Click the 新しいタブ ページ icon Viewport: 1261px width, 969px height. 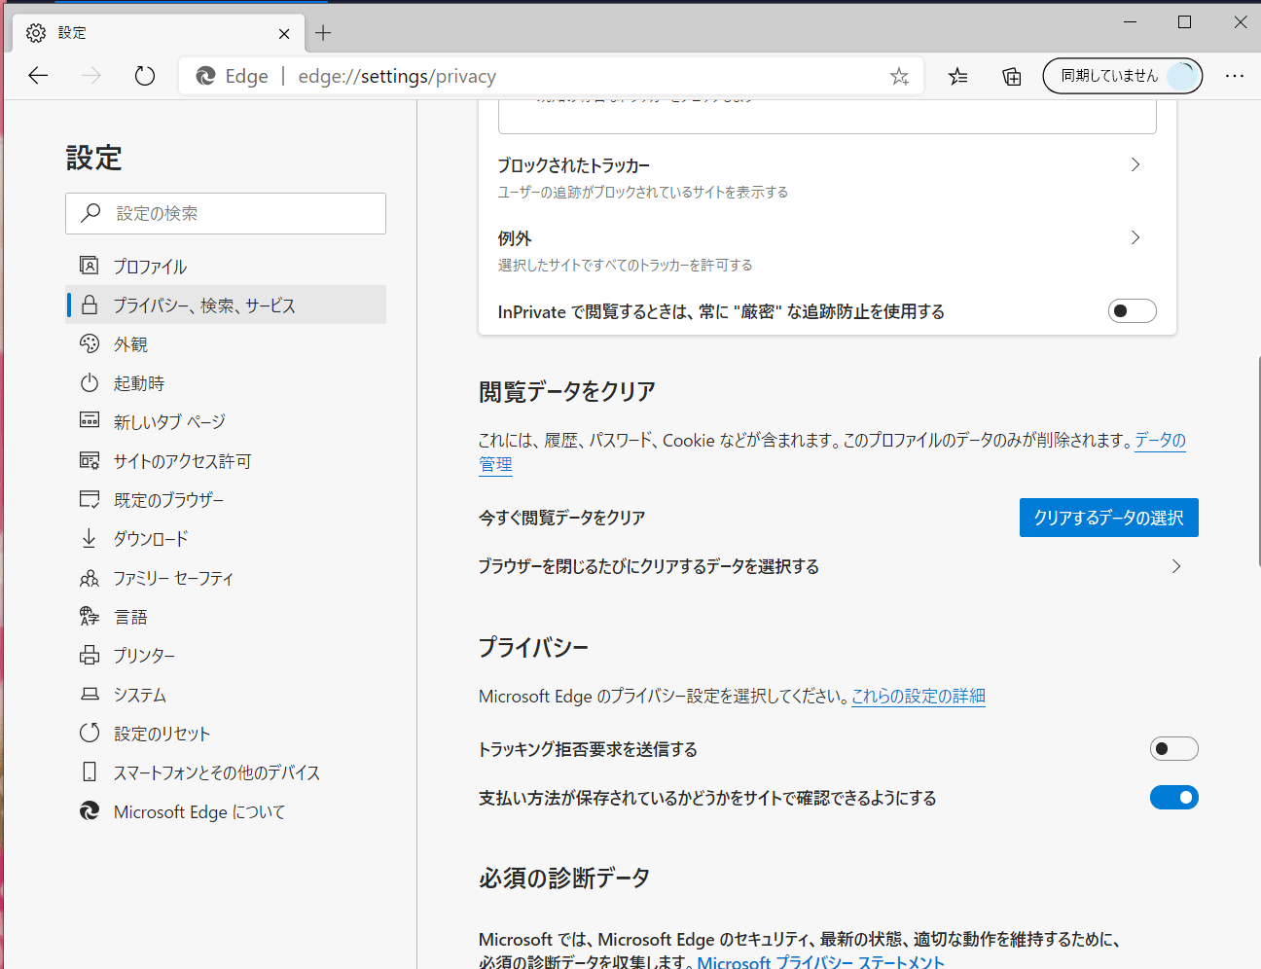click(x=90, y=421)
